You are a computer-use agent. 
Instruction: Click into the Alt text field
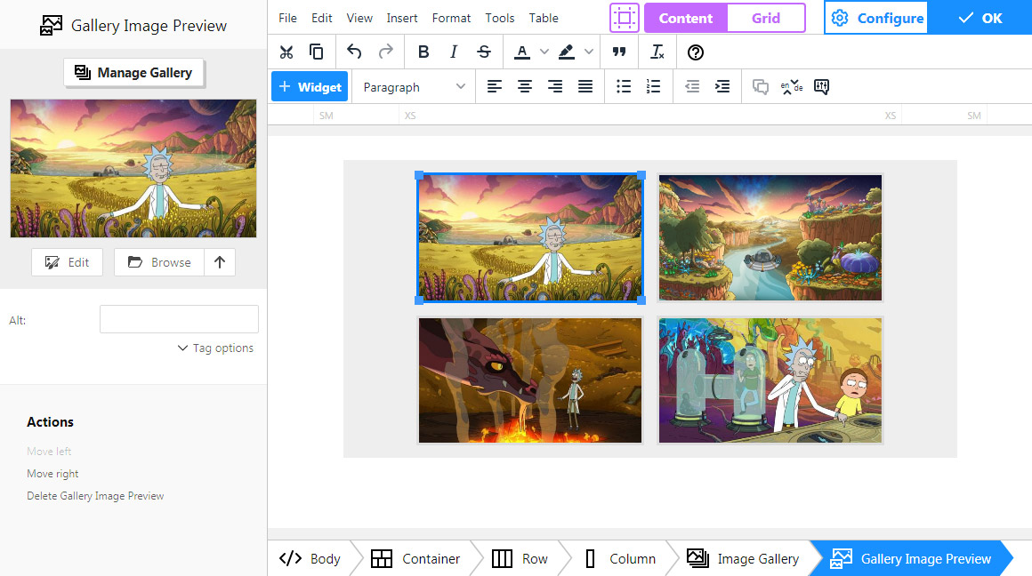[x=179, y=319]
